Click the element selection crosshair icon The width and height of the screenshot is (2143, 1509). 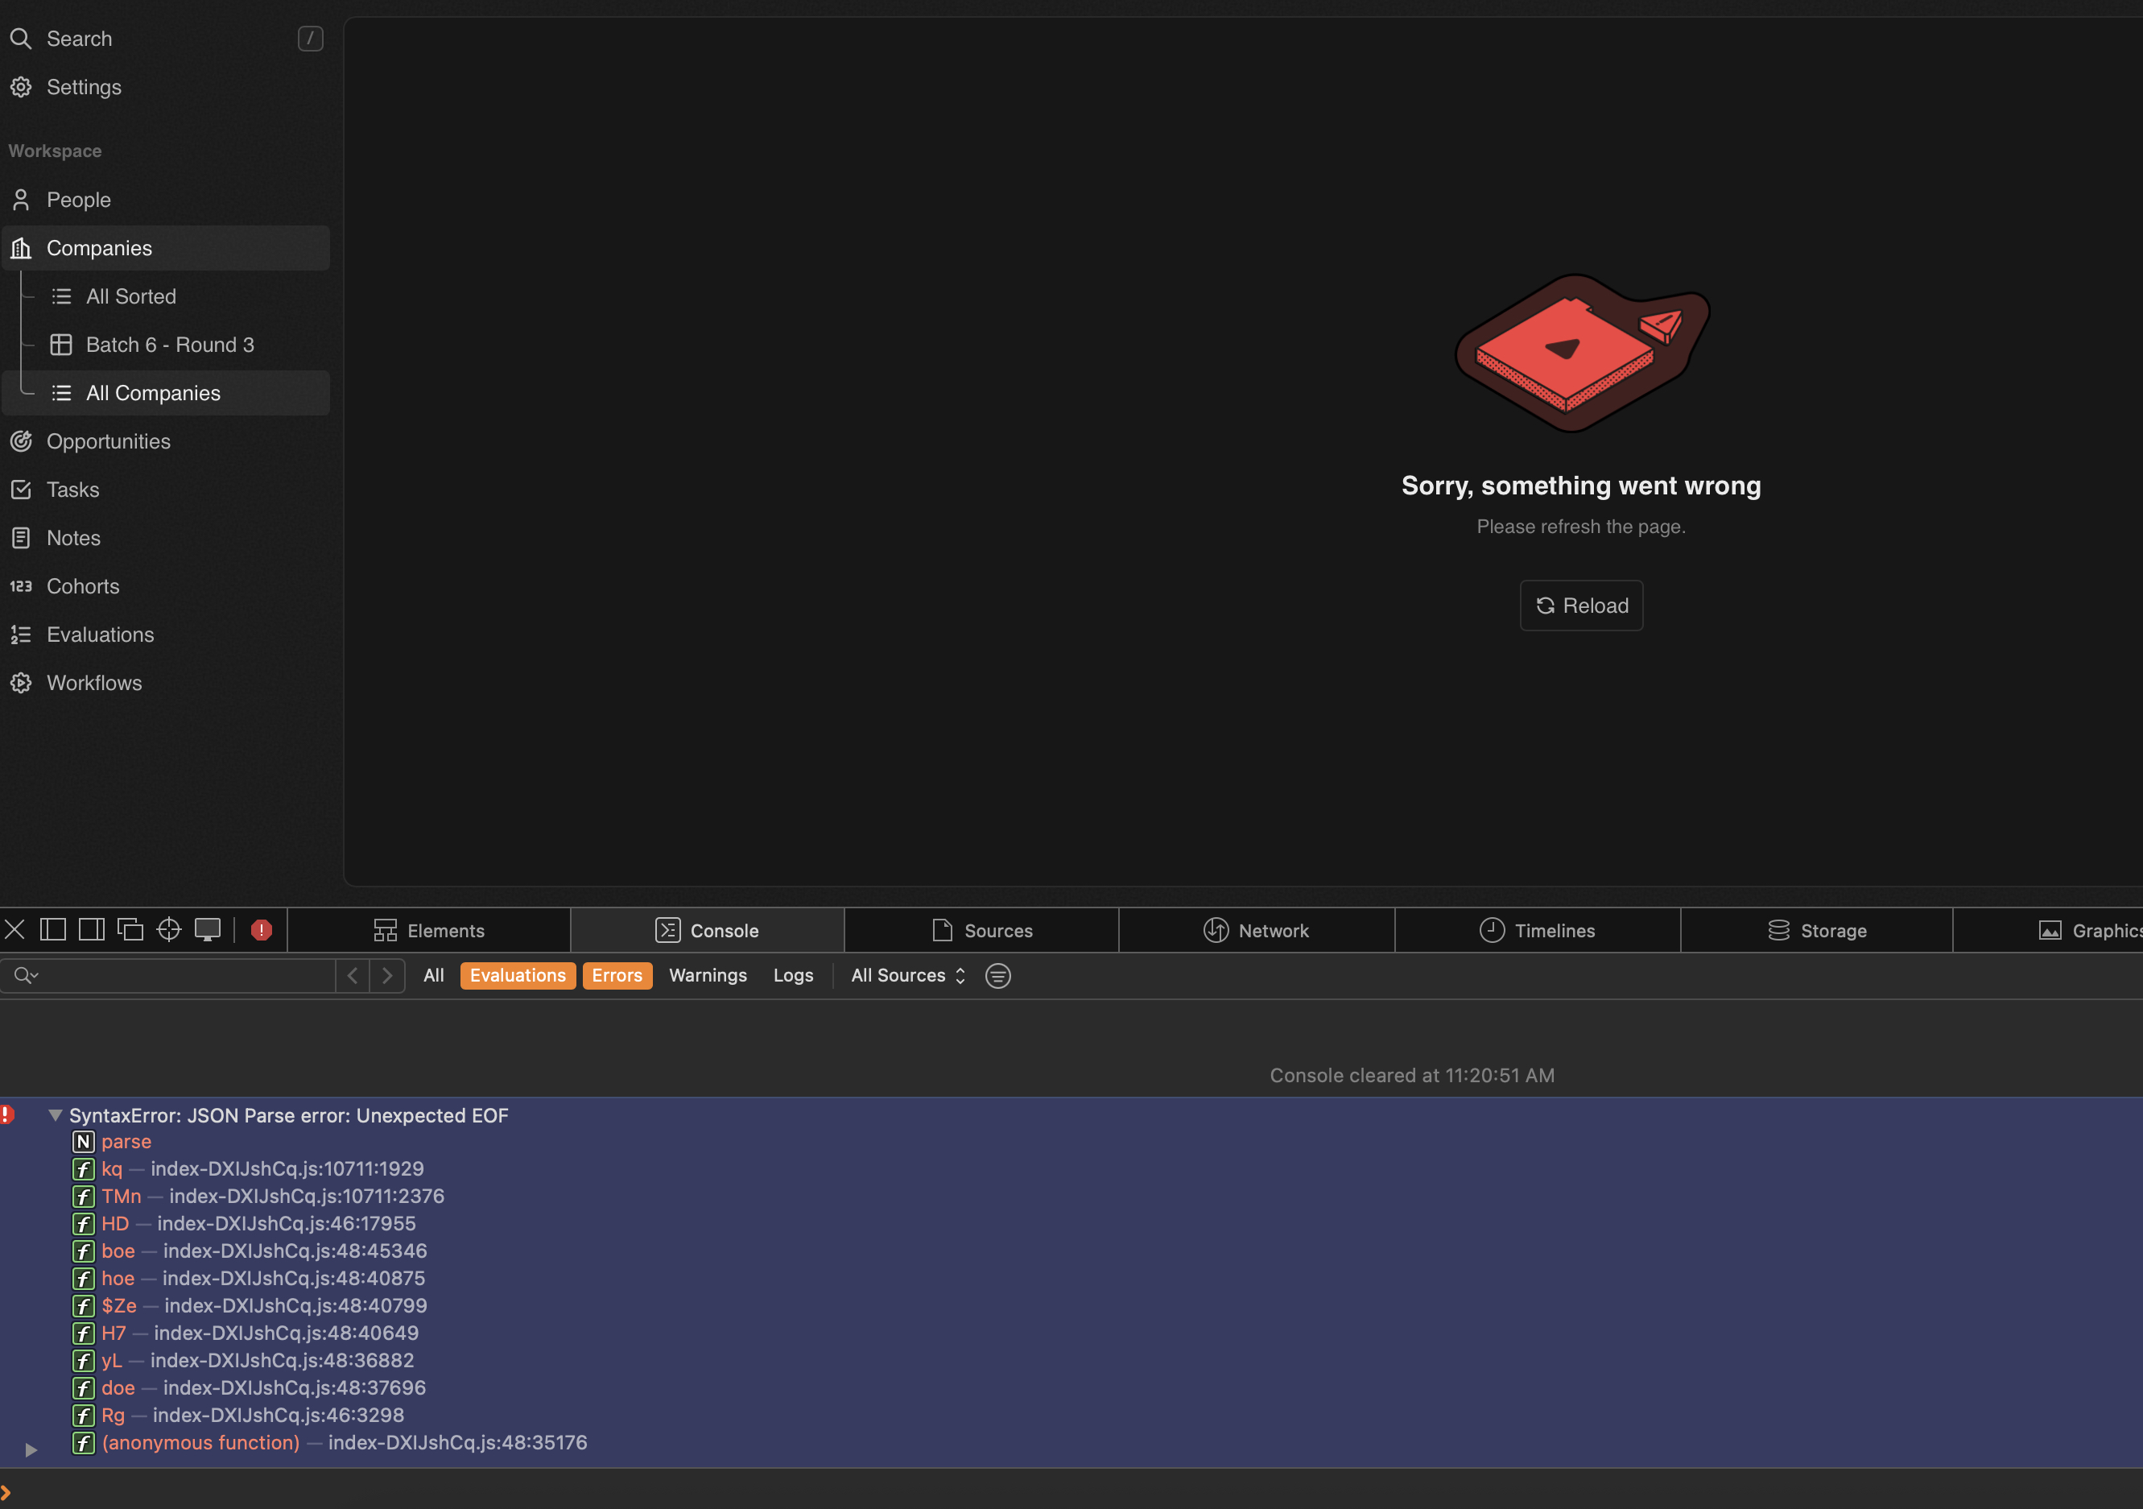[x=169, y=929]
